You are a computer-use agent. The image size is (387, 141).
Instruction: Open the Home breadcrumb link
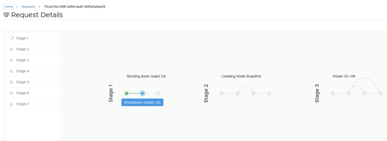tap(9, 7)
